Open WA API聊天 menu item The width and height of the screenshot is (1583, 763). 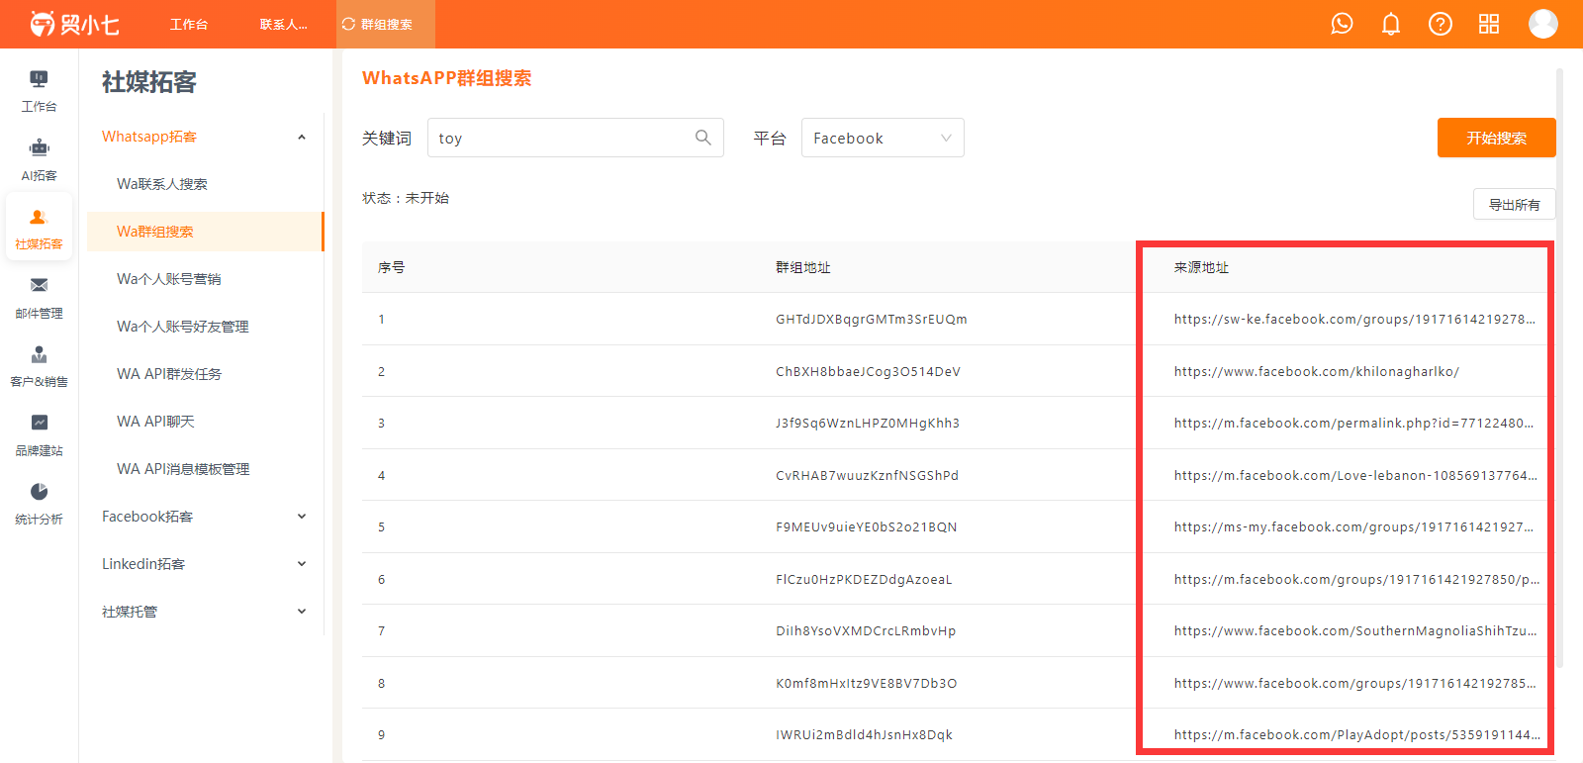tap(155, 422)
